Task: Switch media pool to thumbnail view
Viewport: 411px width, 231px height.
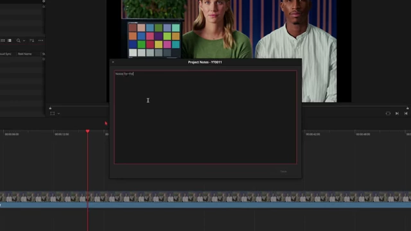Action: (3, 40)
